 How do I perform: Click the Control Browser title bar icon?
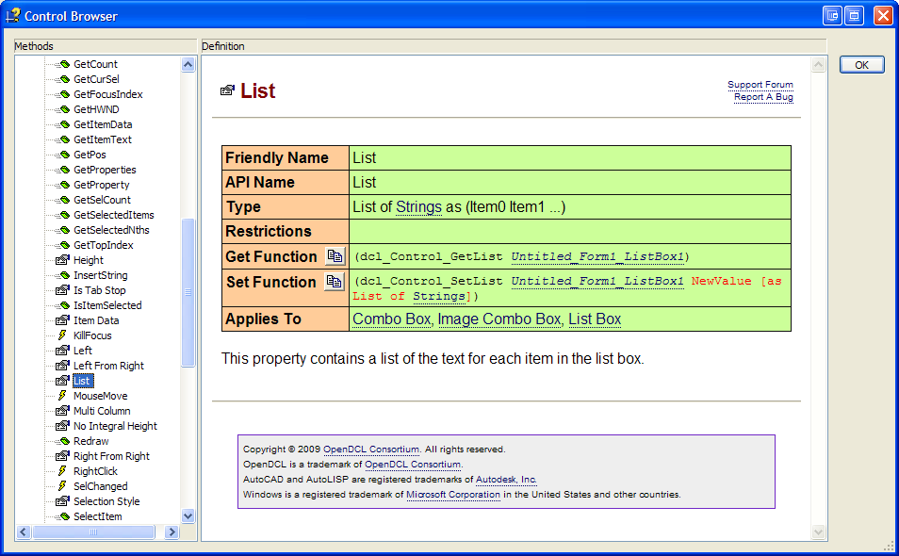pos(12,15)
